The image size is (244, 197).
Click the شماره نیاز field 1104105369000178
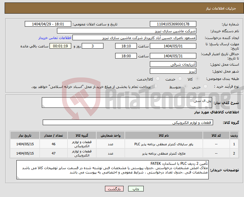tap(173, 24)
